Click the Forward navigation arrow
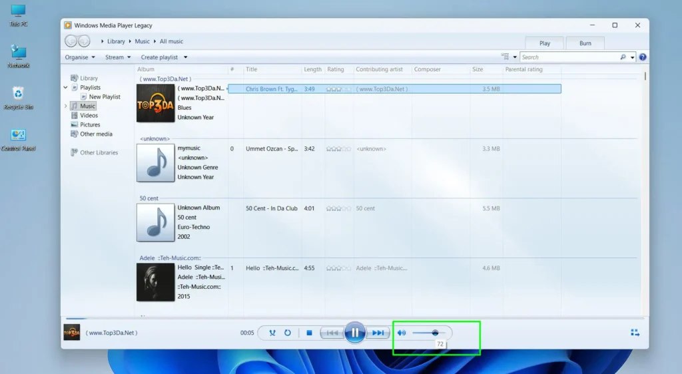The width and height of the screenshot is (682, 374). 84,41
